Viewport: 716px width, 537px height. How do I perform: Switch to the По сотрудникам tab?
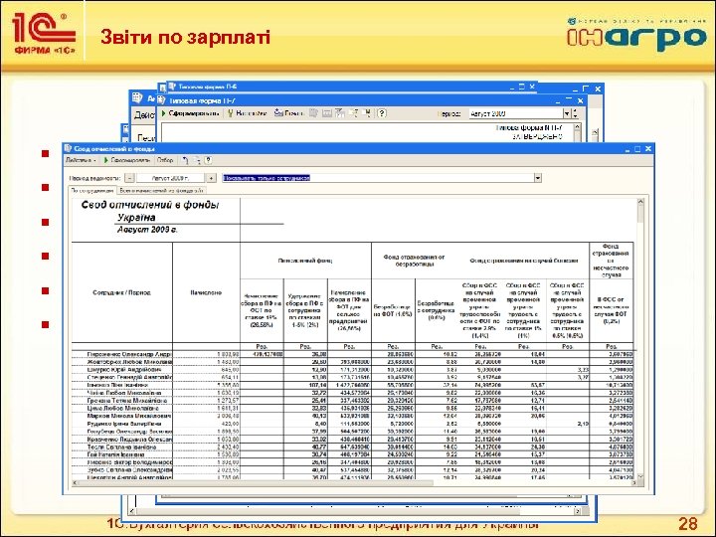pyautogui.click(x=92, y=190)
